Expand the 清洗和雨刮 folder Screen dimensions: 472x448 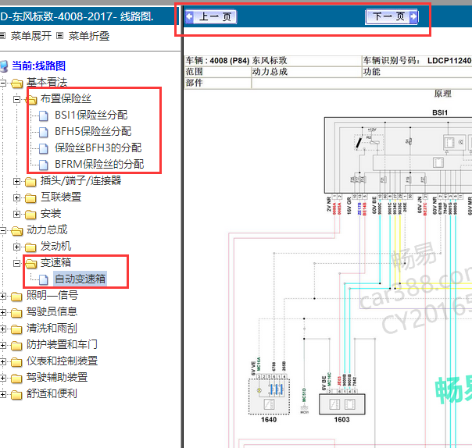pyautogui.click(x=2, y=329)
